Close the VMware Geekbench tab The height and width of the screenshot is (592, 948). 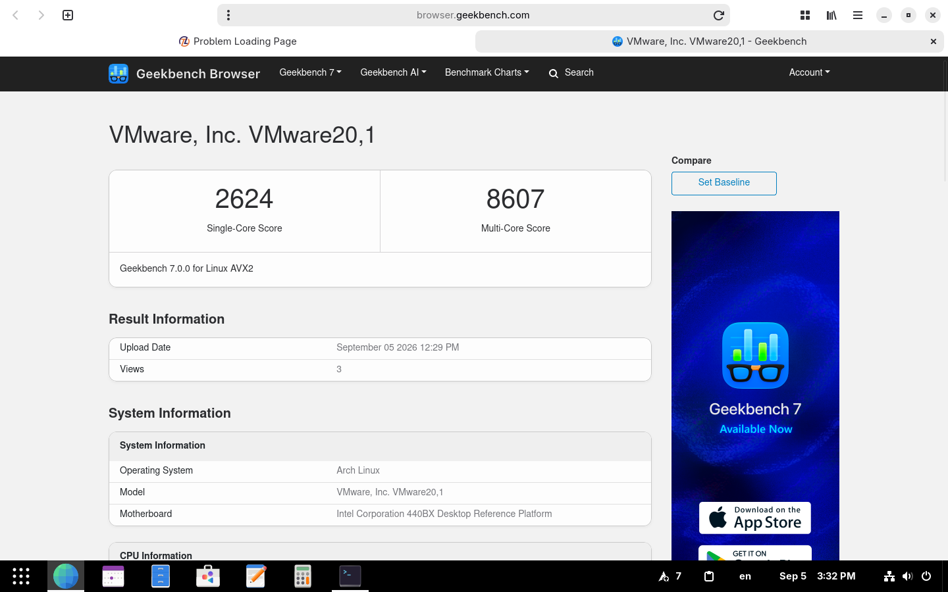pos(933,41)
